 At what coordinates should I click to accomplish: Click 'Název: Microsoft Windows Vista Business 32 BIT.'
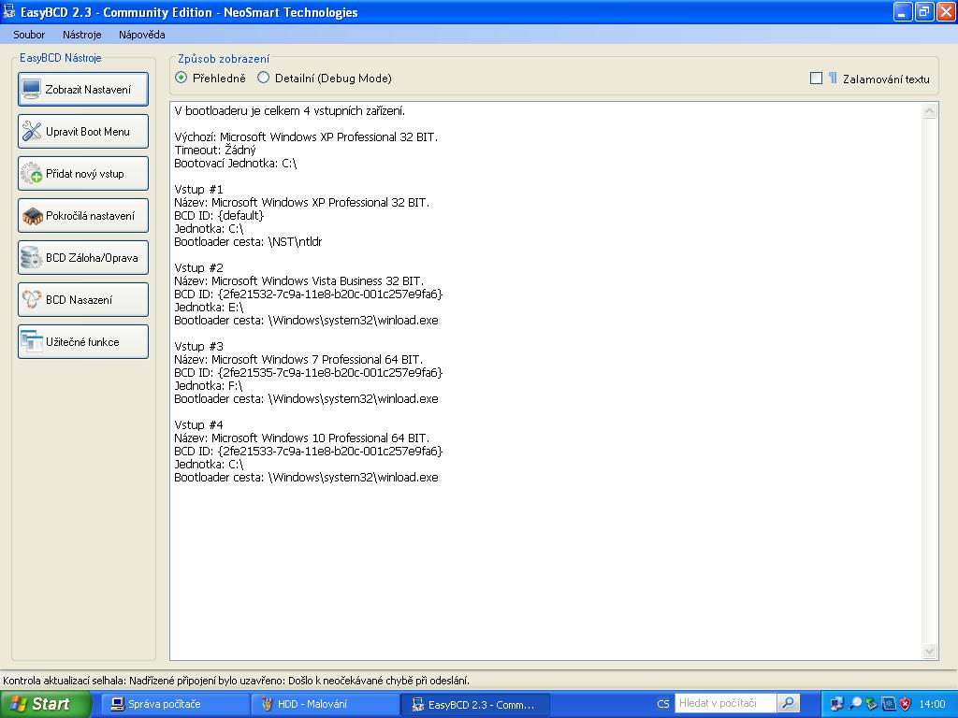298,280
